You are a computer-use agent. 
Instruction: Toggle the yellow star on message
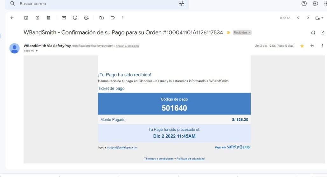[302, 46]
